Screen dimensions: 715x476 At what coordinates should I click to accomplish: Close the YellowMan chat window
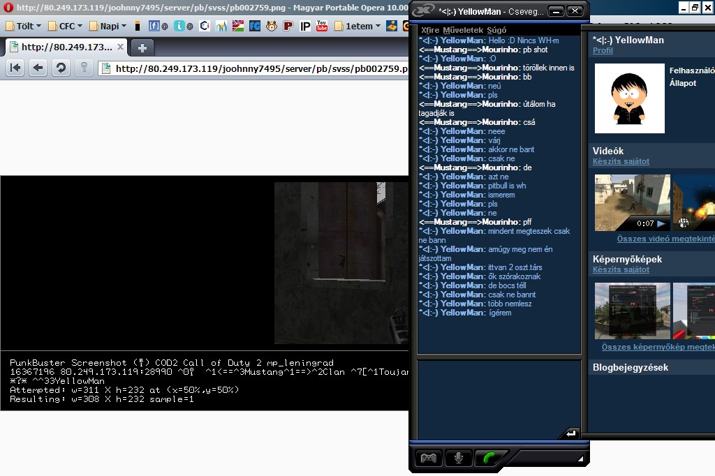click(x=575, y=11)
